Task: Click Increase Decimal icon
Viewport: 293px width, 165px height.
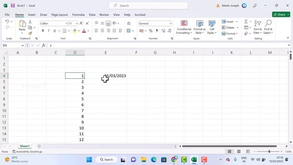Action: 163,31
